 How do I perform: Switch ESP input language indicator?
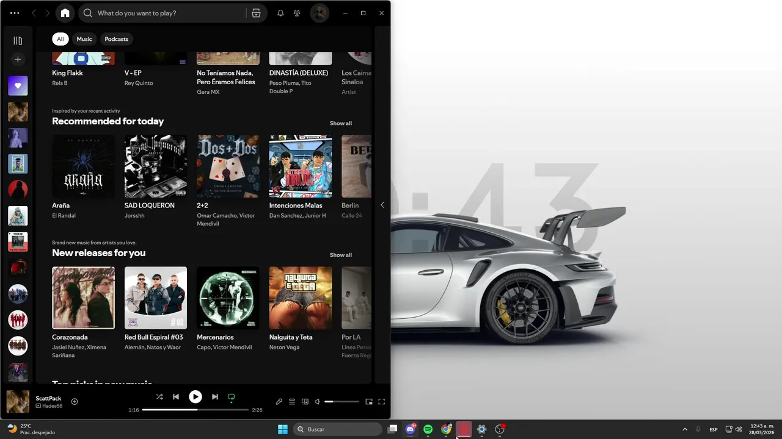pyautogui.click(x=714, y=429)
